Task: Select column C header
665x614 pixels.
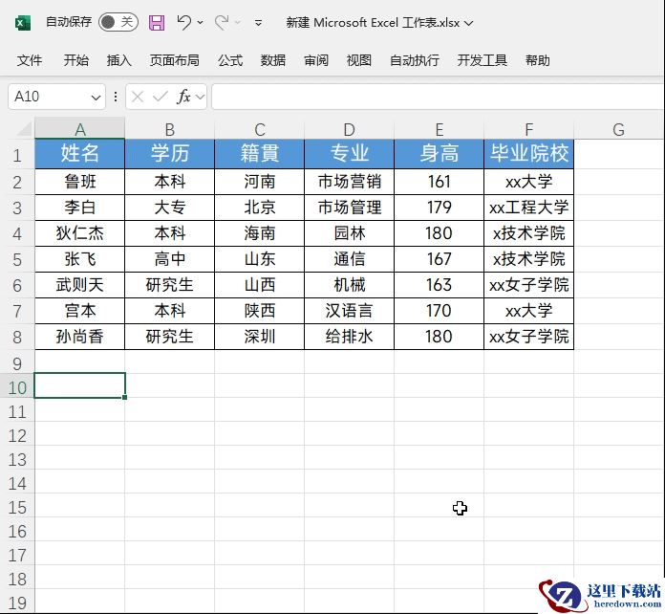Action: [x=260, y=129]
